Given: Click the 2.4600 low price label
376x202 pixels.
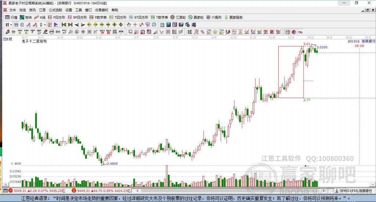Looking at the screenshot, I should coord(112,163).
